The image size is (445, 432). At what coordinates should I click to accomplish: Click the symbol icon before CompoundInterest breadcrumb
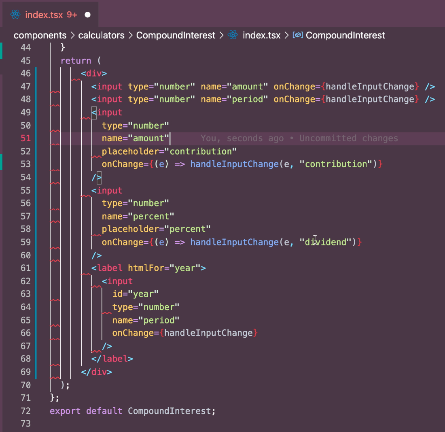[x=298, y=35]
